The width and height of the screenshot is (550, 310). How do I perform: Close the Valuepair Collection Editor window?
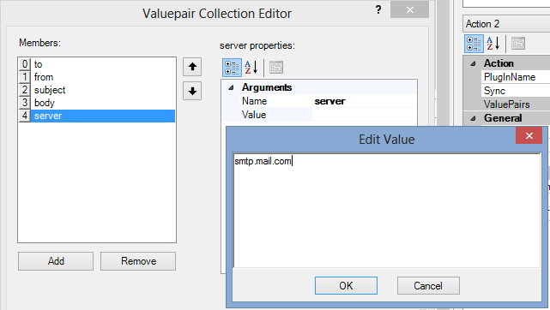(x=409, y=9)
